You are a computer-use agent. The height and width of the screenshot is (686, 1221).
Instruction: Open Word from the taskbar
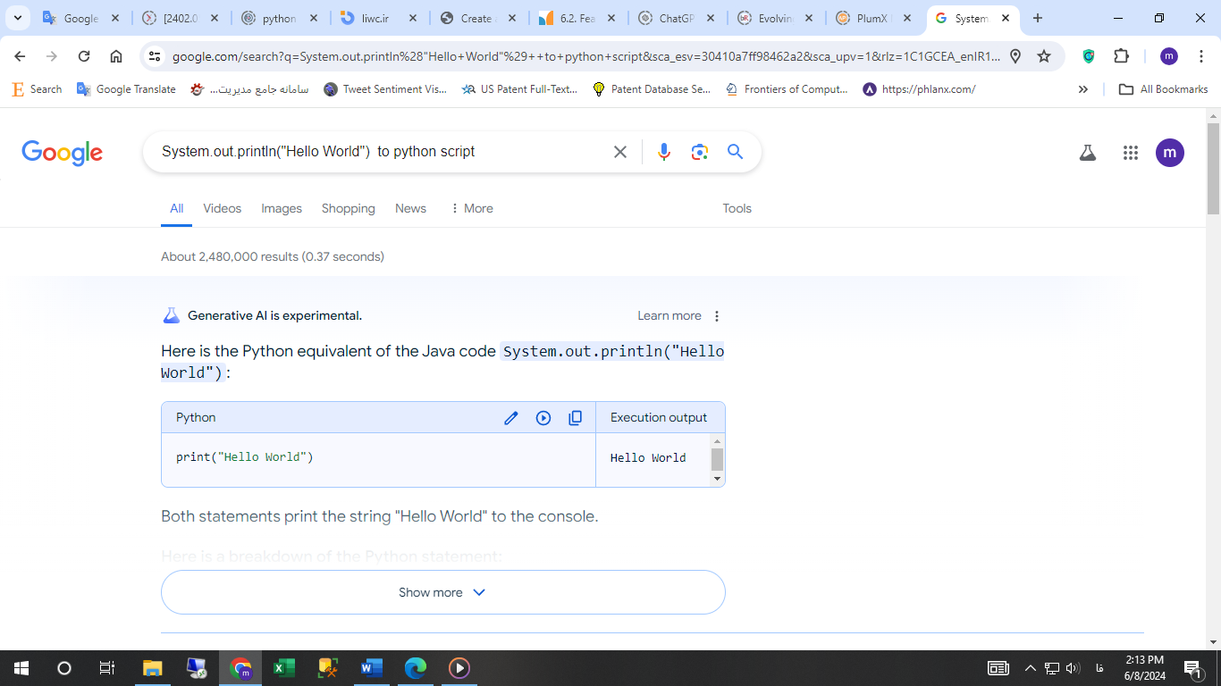(372, 668)
